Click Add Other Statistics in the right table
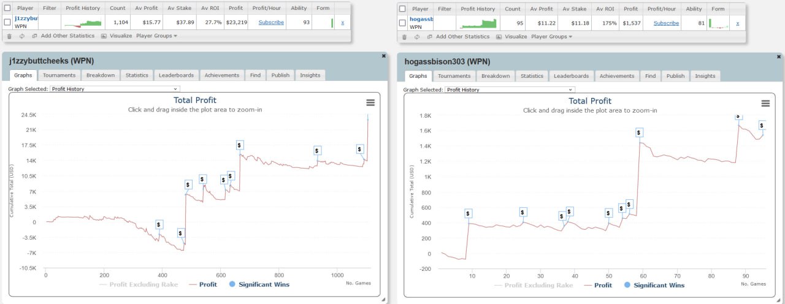Screen dimensions: 785x304 (462, 37)
